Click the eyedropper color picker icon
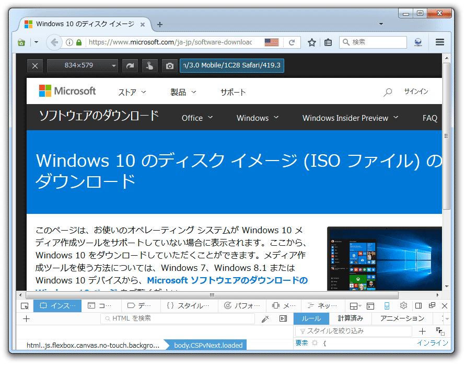This screenshot has height=365, width=465. click(x=265, y=319)
